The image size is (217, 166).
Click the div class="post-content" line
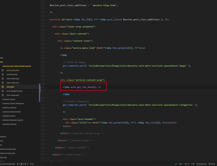(72, 34)
